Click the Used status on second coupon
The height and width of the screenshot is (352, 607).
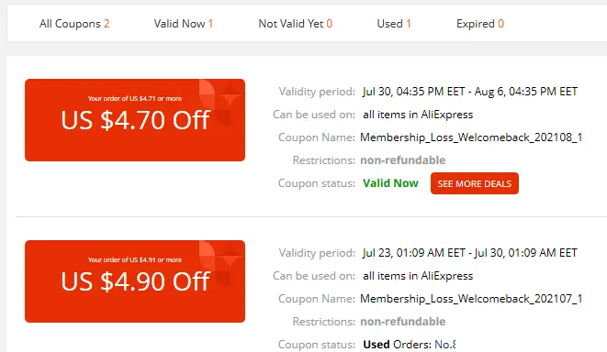[377, 345]
